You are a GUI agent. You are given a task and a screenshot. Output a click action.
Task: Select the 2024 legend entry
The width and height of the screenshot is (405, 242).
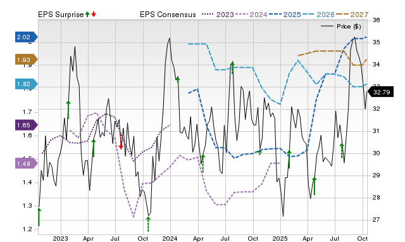(251, 15)
